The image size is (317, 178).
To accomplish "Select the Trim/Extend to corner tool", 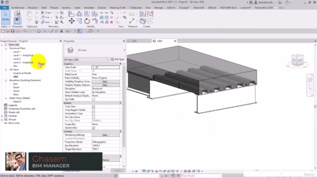I will (x=95, y=21).
